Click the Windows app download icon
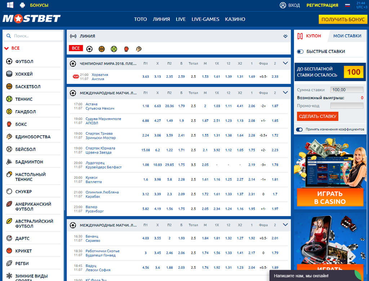369x281 pixels. point(9,5)
